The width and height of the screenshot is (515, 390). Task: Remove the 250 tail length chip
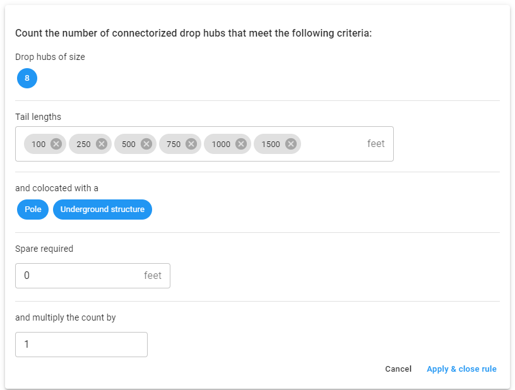(x=102, y=144)
